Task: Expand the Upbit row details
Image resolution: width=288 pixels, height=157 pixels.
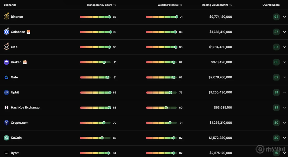Action: coord(285,92)
